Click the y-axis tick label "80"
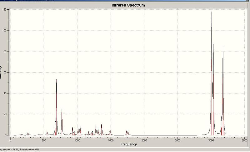Viewport: 250px width, 152px height. [x=5, y=51]
